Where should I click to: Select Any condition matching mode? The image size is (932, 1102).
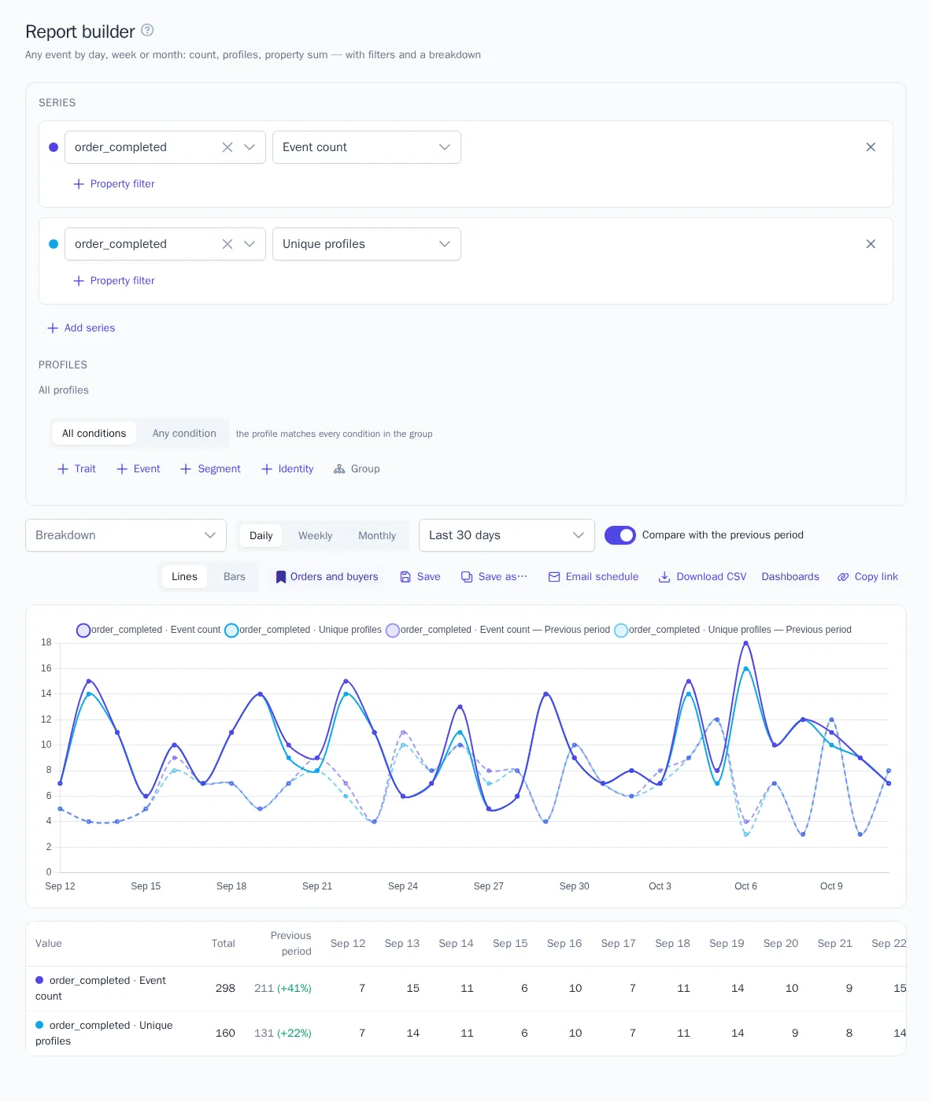(184, 434)
